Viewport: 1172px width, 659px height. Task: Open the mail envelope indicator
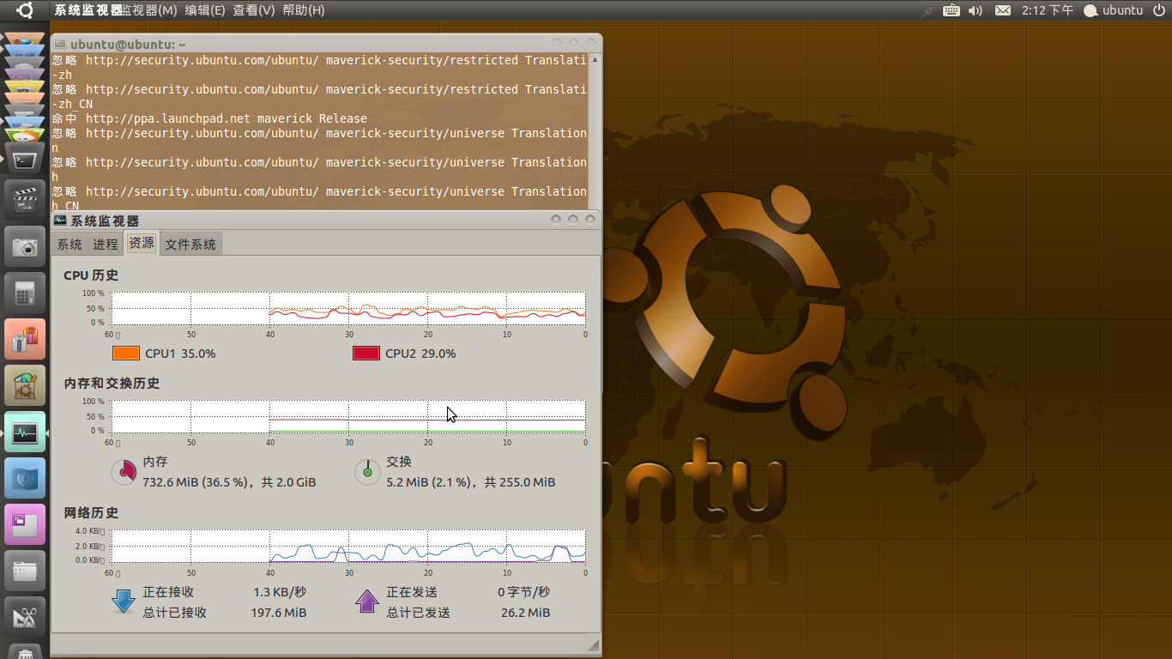pyautogui.click(x=1002, y=10)
